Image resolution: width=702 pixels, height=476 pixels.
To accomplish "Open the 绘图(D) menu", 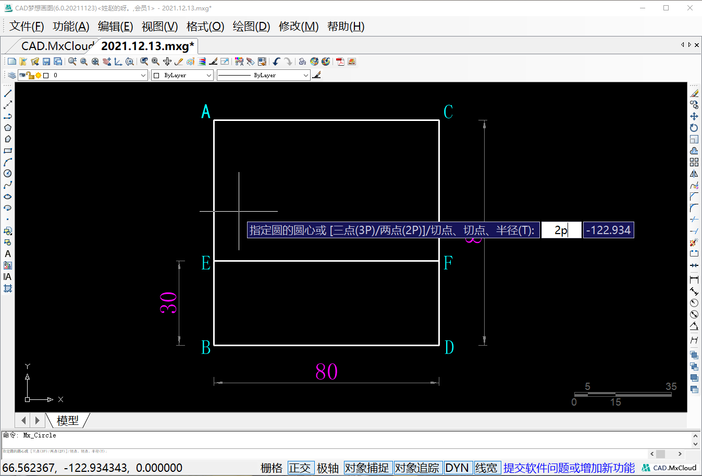I will click(251, 26).
